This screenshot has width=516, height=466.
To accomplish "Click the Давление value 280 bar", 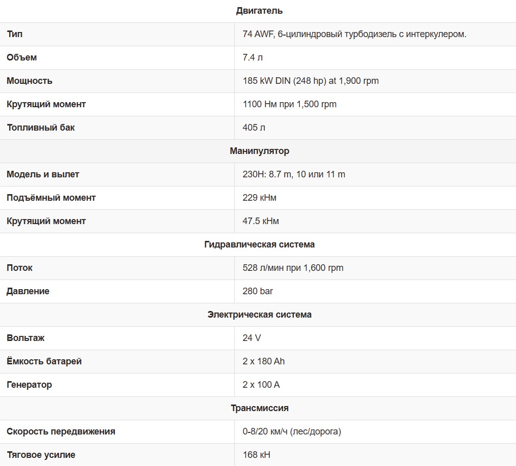I will [x=258, y=291].
